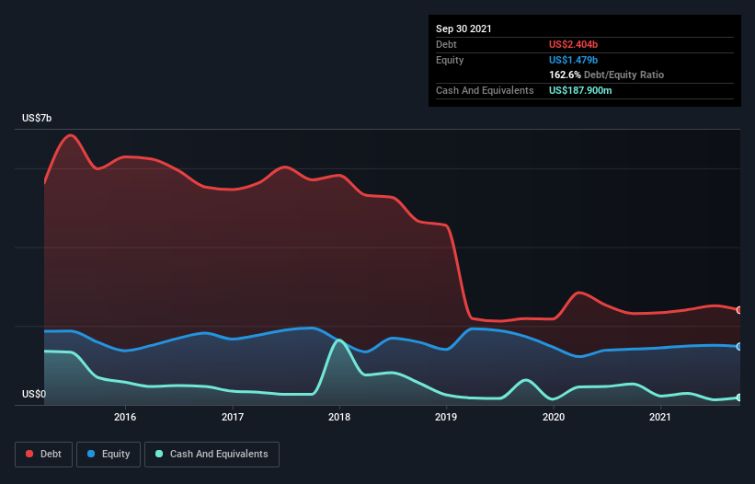
Task: Click the US$7b axis label
Action: (x=37, y=118)
